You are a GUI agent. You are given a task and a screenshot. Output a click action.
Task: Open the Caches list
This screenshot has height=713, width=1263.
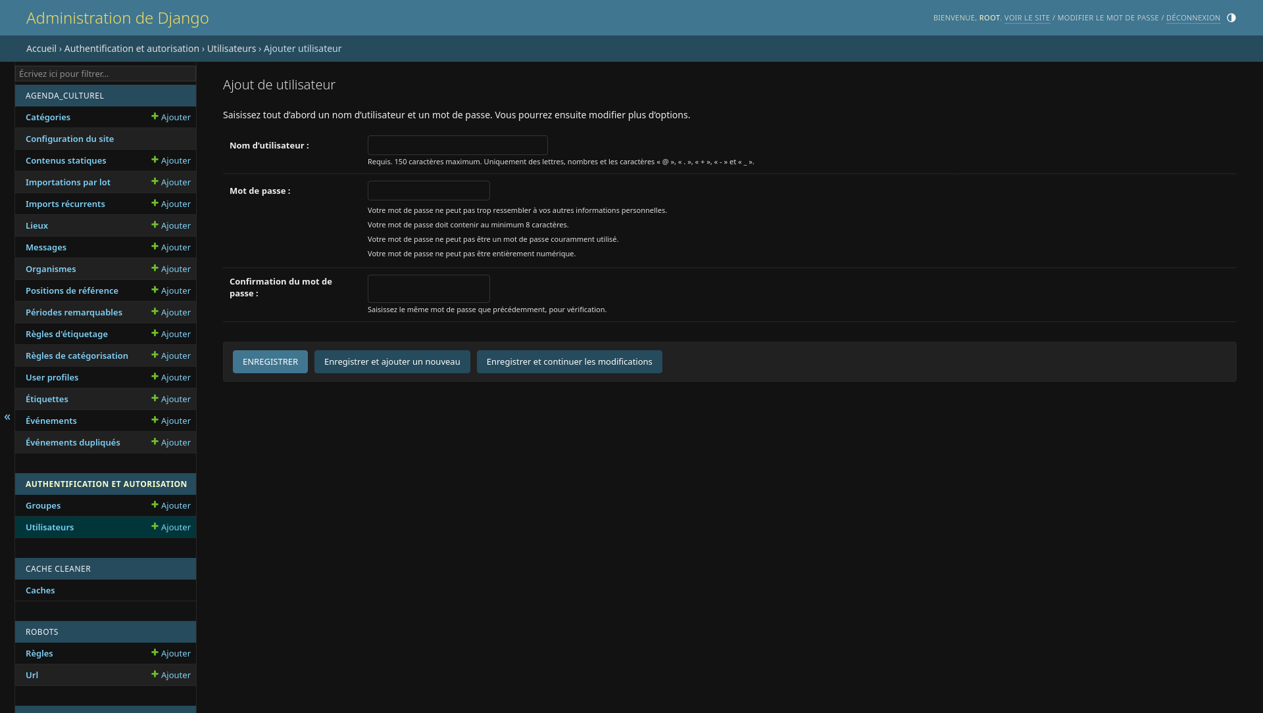point(40,590)
